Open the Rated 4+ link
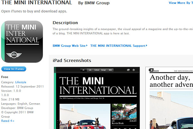This screenshot has height=129, width=193. [8, 121]
